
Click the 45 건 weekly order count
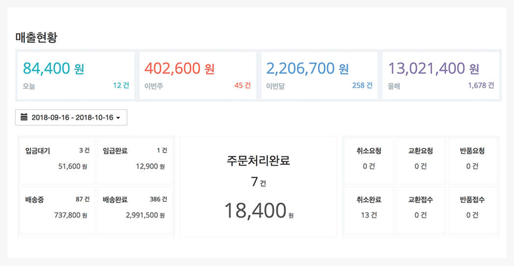click(243, 86)
